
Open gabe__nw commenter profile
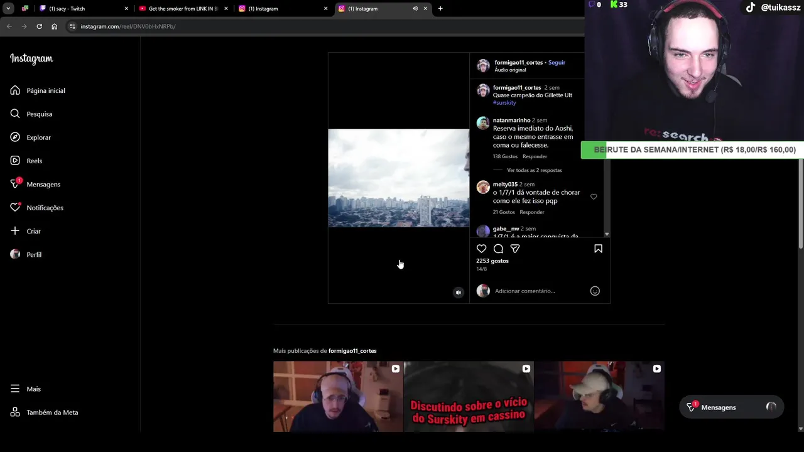506,229
